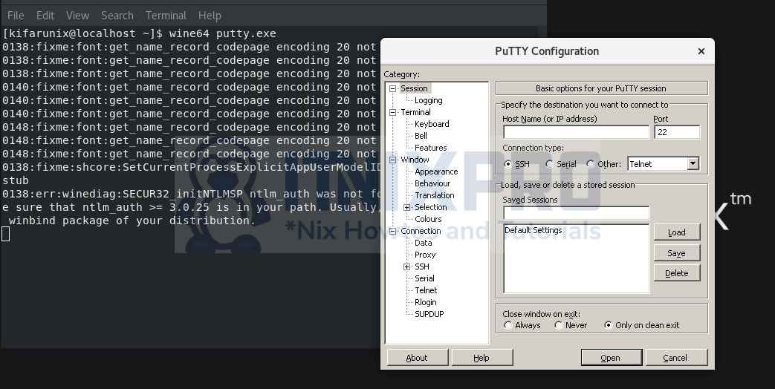Select the Appearance category

(436, 171)
